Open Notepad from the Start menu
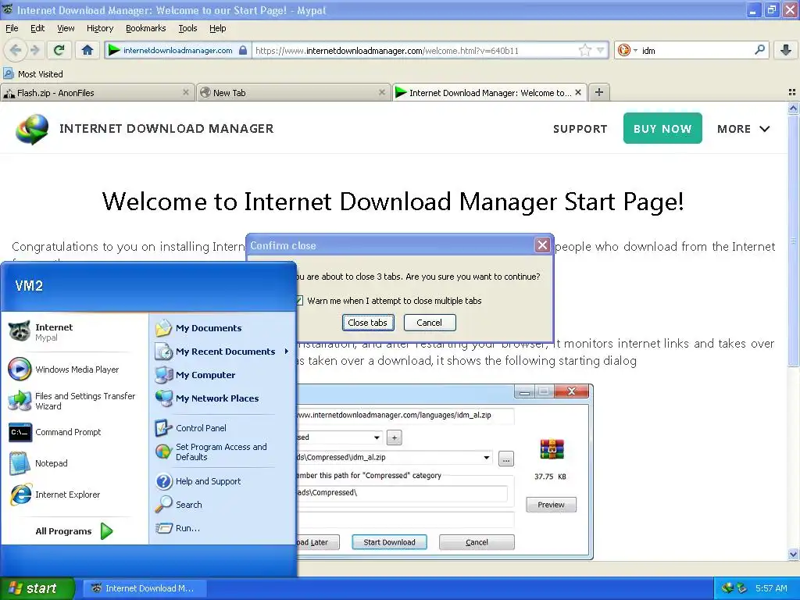Screen dimensions: 800x600 click(74, 463)
